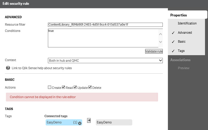
Task: Uncheck the Update action checkbox
Action: click(x=75, y=87)
